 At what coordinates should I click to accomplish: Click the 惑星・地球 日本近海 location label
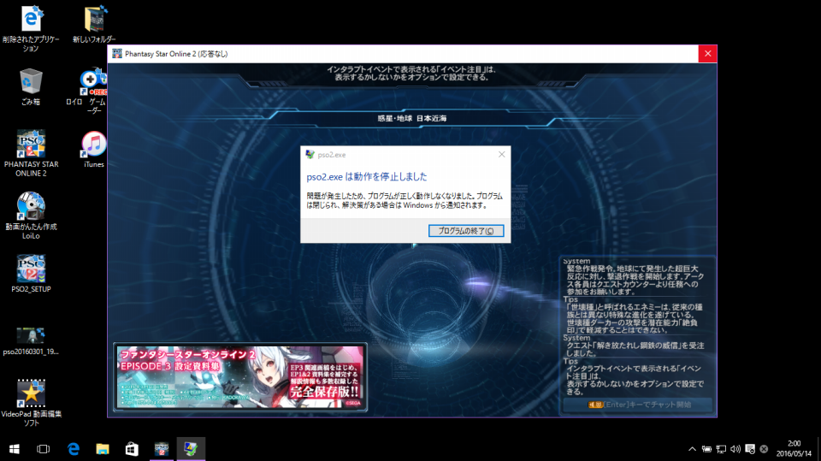pyautogui.click(x=412, y=118)
